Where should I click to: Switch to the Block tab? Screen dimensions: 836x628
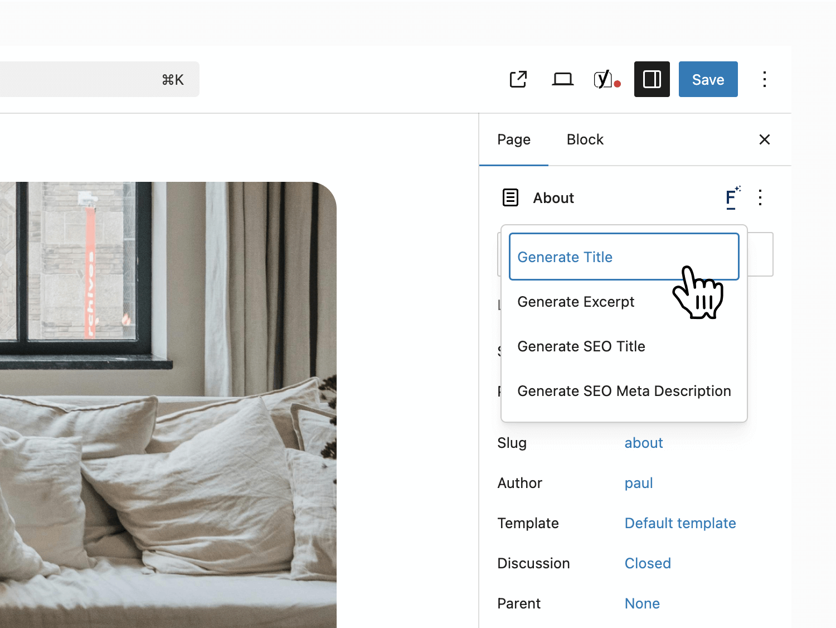click(x=585, y=139)
